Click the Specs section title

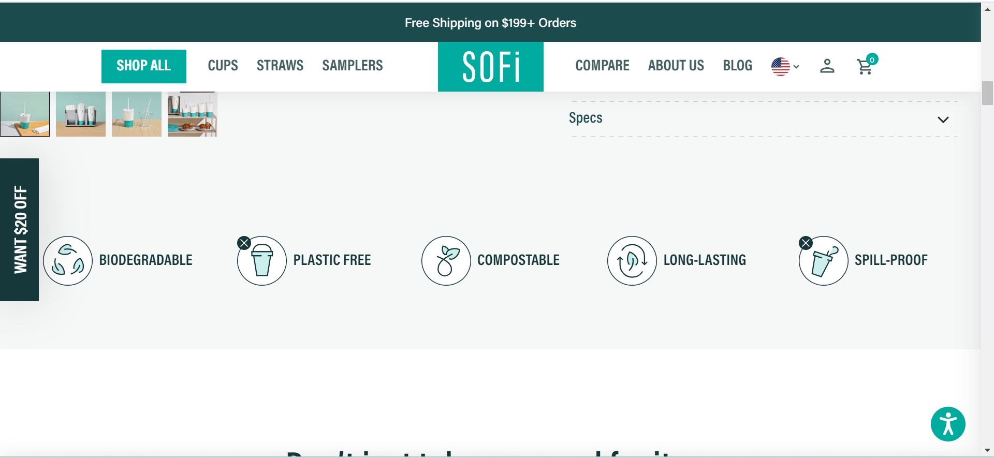586,118
